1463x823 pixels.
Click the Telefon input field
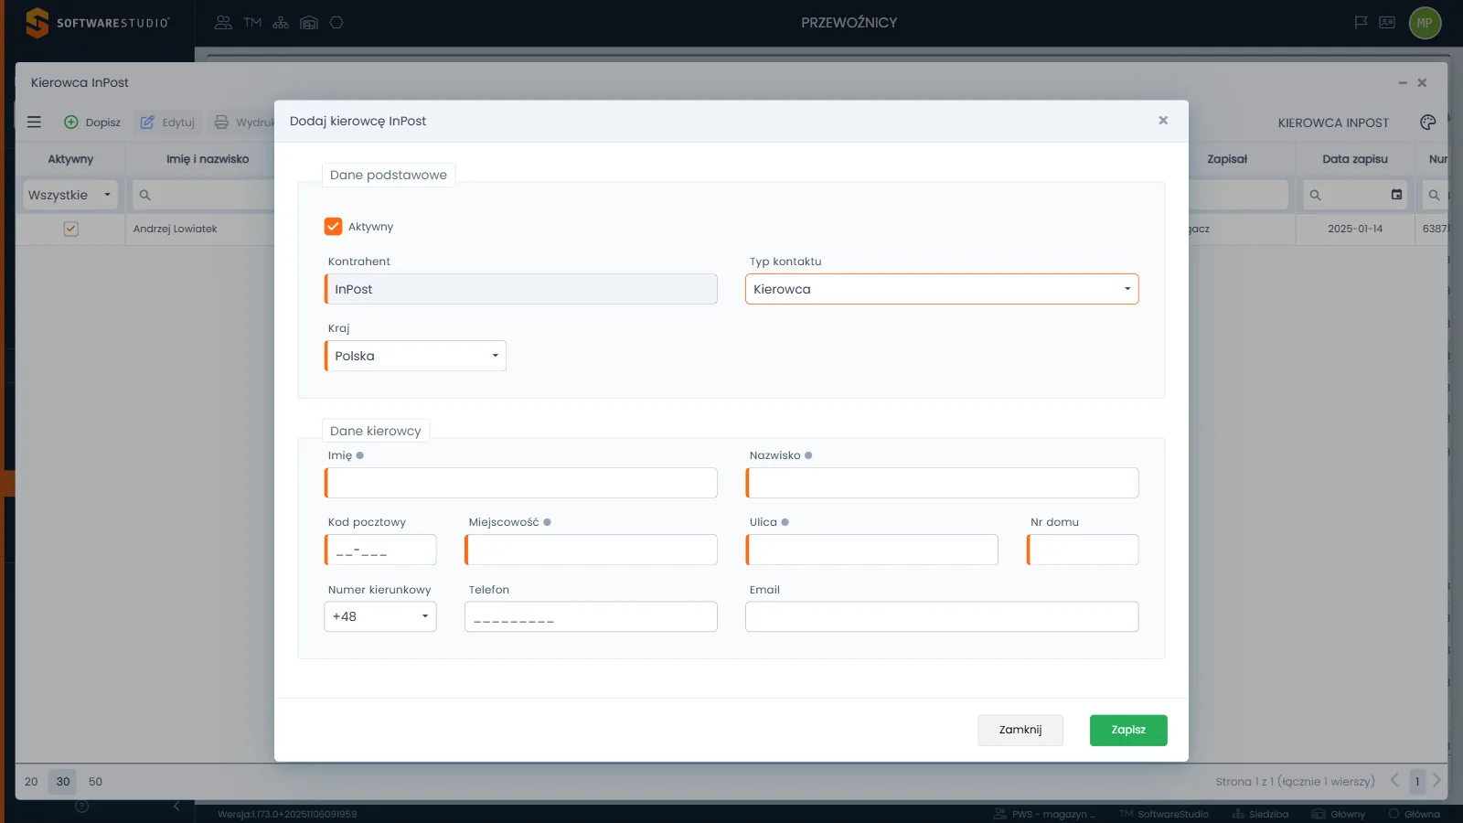591,616
